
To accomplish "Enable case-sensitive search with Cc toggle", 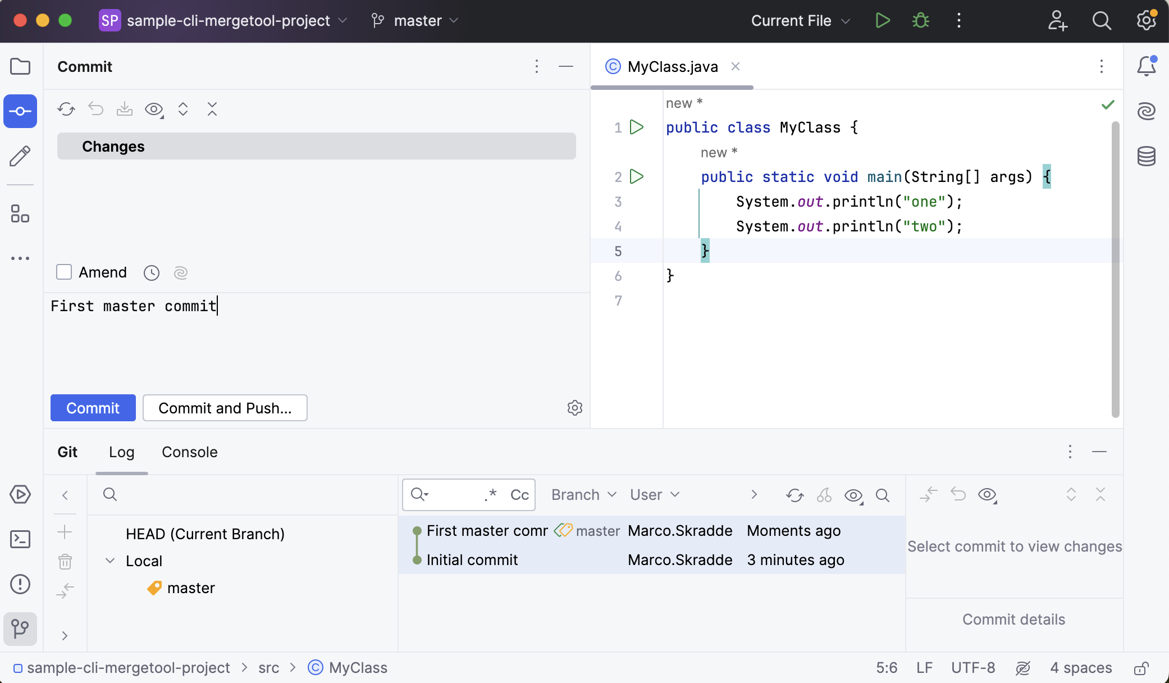I will tap(519, 494).
